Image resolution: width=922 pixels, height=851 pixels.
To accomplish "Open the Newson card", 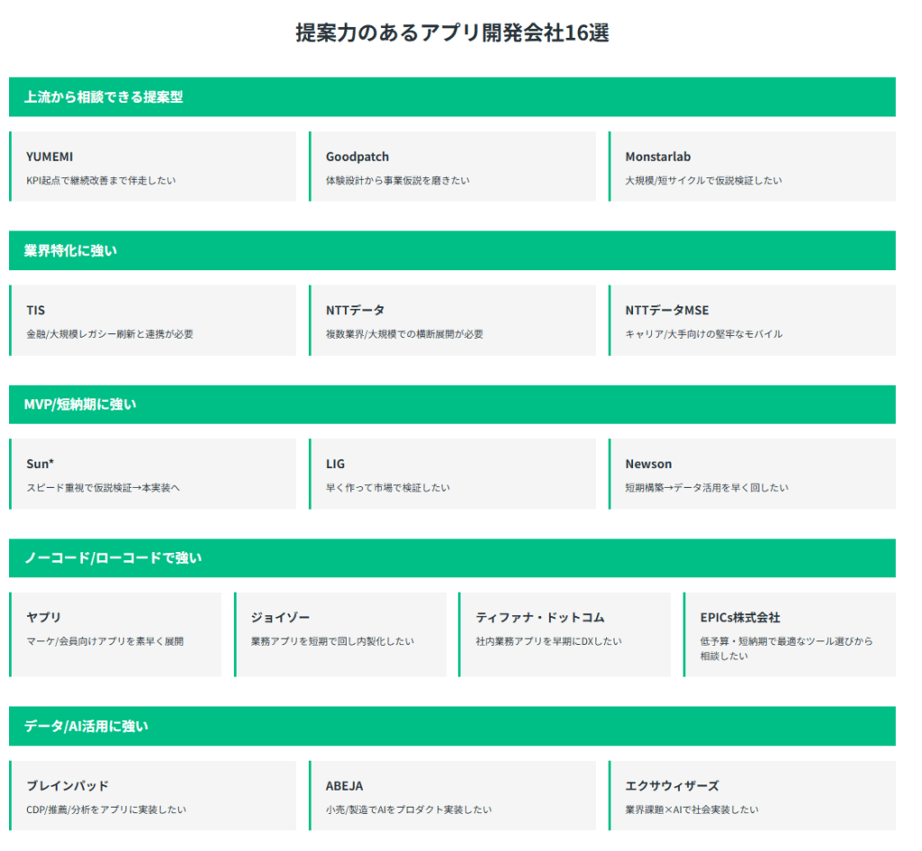I will (752, 474).
